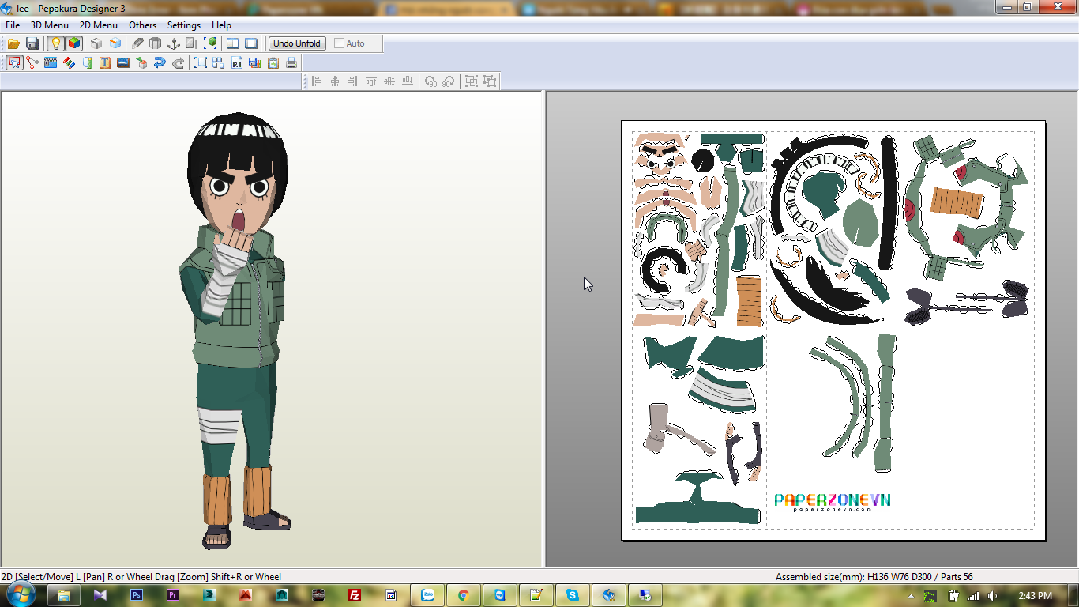Screen dimensions: 1079x607
Task: Click the select-all dashed rectangle icon
Action: (x=201, y=62)
